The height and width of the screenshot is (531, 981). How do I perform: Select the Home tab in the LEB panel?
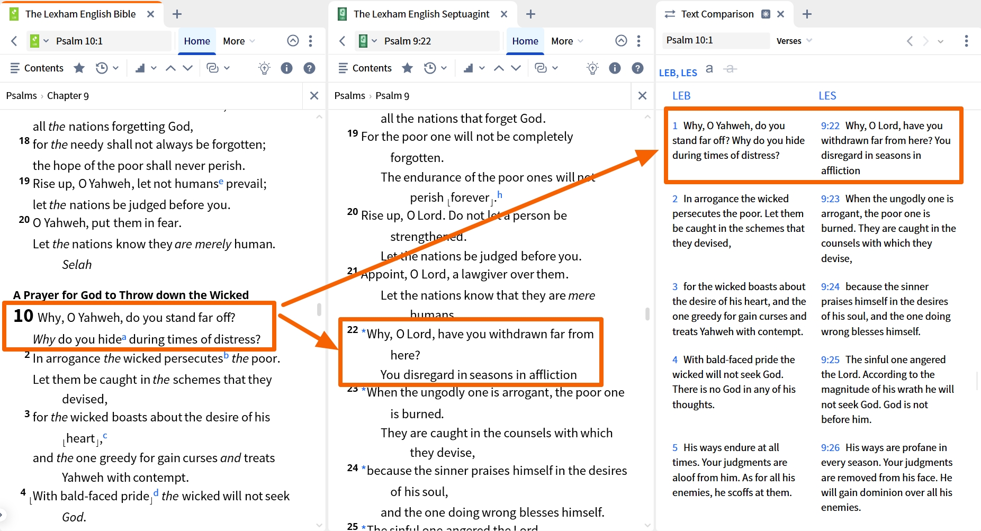click(197, 41)
